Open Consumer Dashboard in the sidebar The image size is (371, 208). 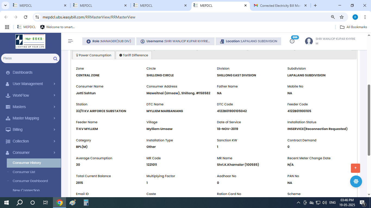coord(30,181)
